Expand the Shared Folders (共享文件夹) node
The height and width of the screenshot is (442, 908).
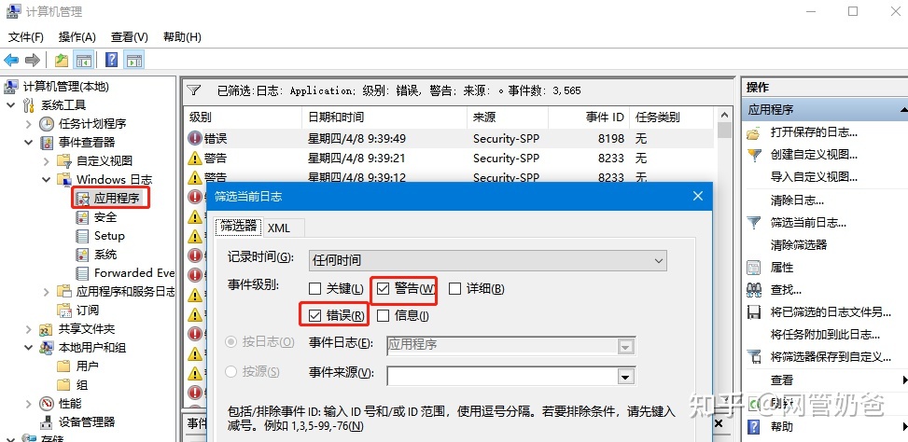point(29,329)
